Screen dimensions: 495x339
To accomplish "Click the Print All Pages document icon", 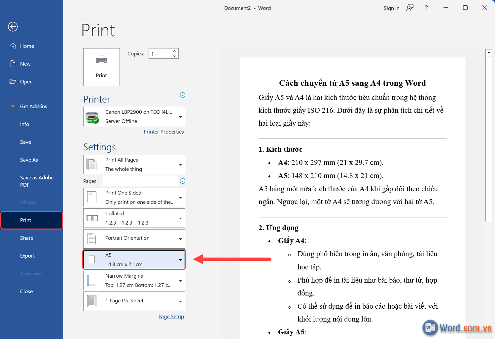I will 92,164.
